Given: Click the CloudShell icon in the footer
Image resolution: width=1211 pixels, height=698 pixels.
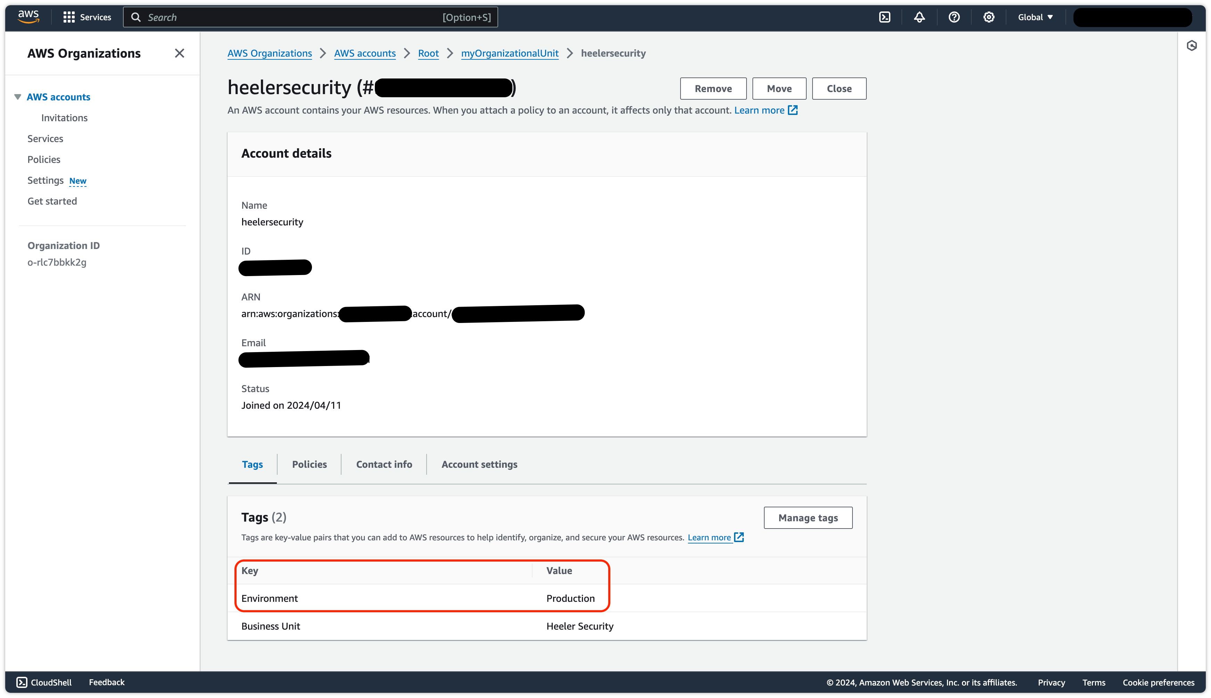Looking at the screenshot, I should [22, 682].
